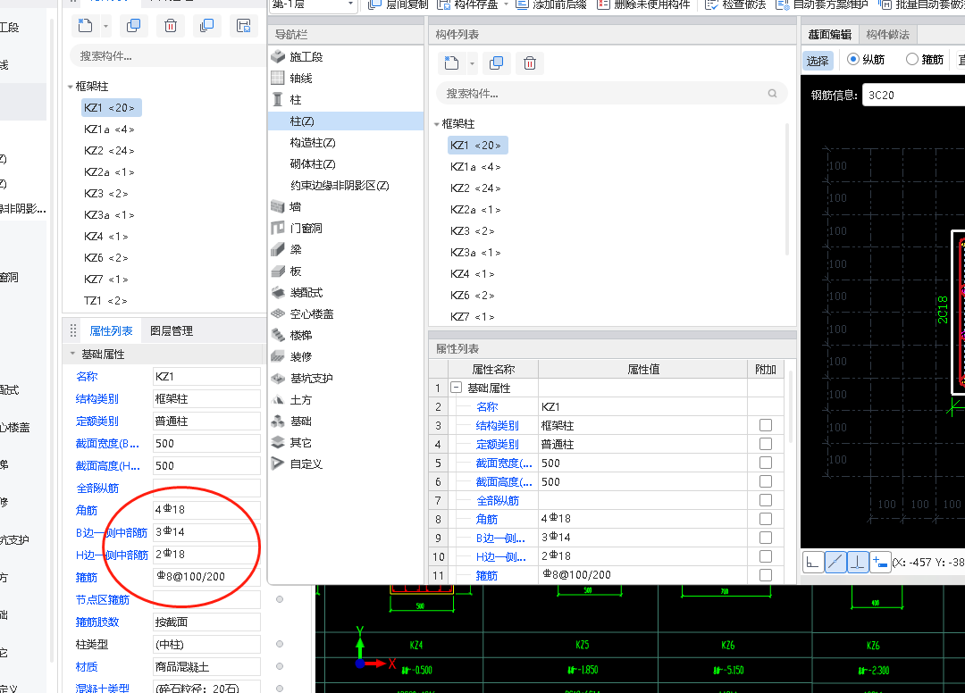Click the 土方 earthwork icon in navigation bar

pyautogui.click(x=278, y=400)
